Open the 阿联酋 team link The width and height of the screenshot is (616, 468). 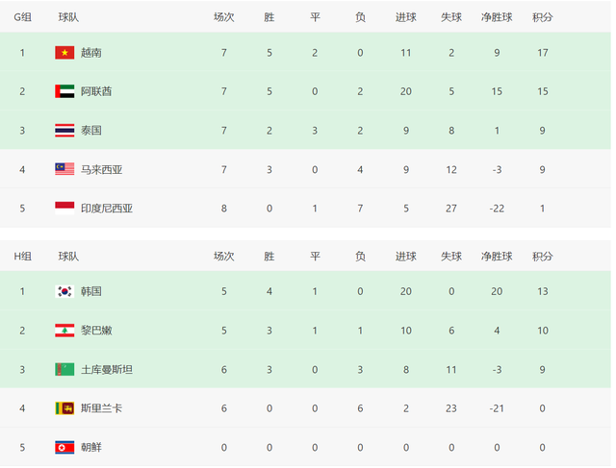96,91
